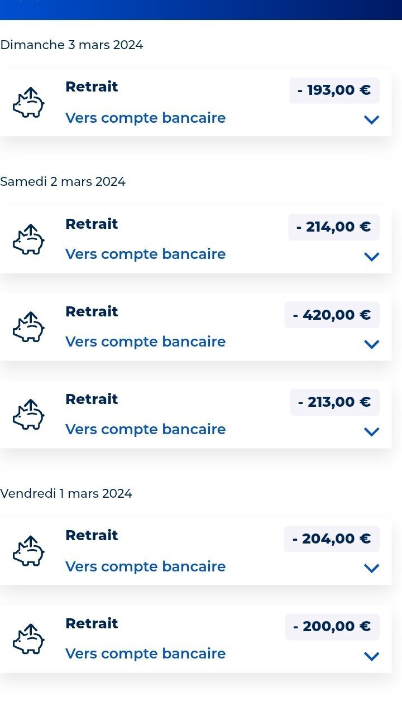The image size is (402, 702).
Task: Click the 'Samedi 2 mars 2024' date header
Action: pos(63,182)
